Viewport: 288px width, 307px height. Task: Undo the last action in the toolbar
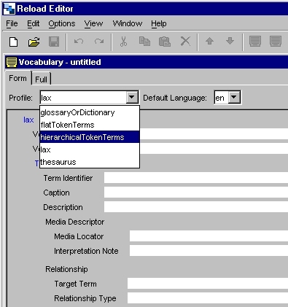click(x=79, y=42)
